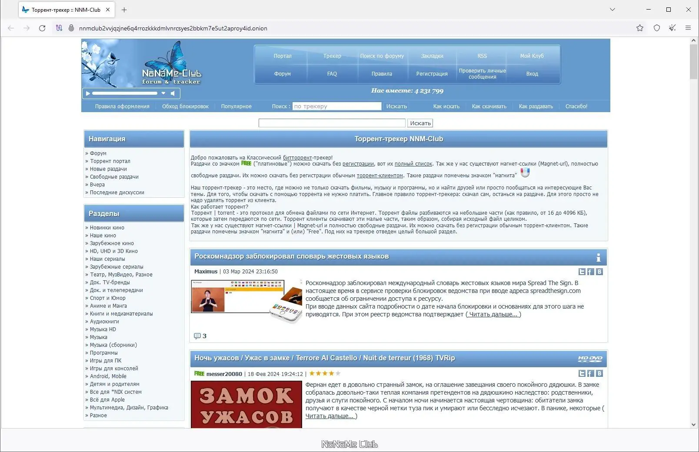Open the Мой Клуб menu item

click(532, 56)
